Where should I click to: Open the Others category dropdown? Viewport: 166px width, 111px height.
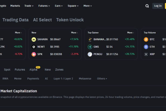pyautogui.click(x=102, y=79)
